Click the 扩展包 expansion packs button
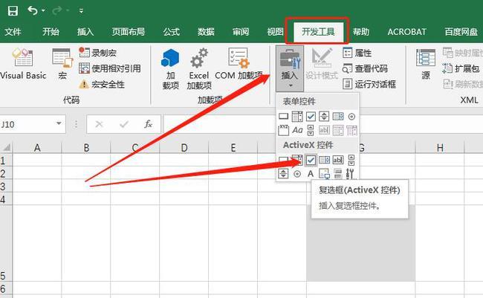483x298 pixels. [461, 68]
